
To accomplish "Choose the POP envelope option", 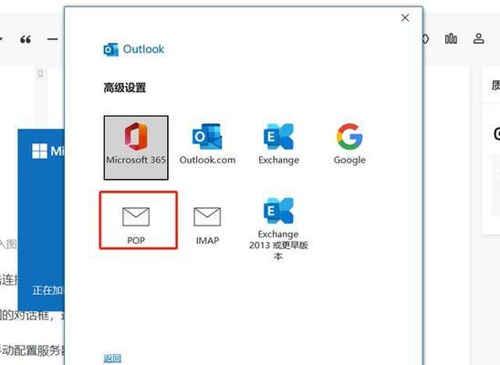I will [x=138, y=220].
